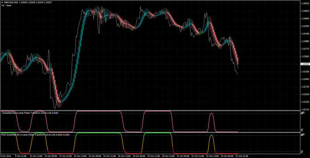310x158 pixels.
Task: Select the 1.55015 price scale label
Action: pos(304,3)
